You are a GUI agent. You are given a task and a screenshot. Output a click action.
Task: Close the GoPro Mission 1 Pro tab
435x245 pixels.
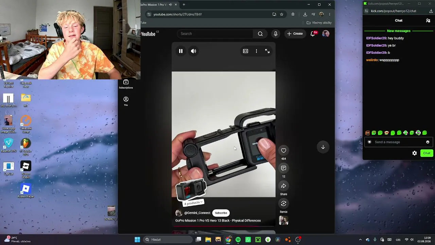(176, 5)
